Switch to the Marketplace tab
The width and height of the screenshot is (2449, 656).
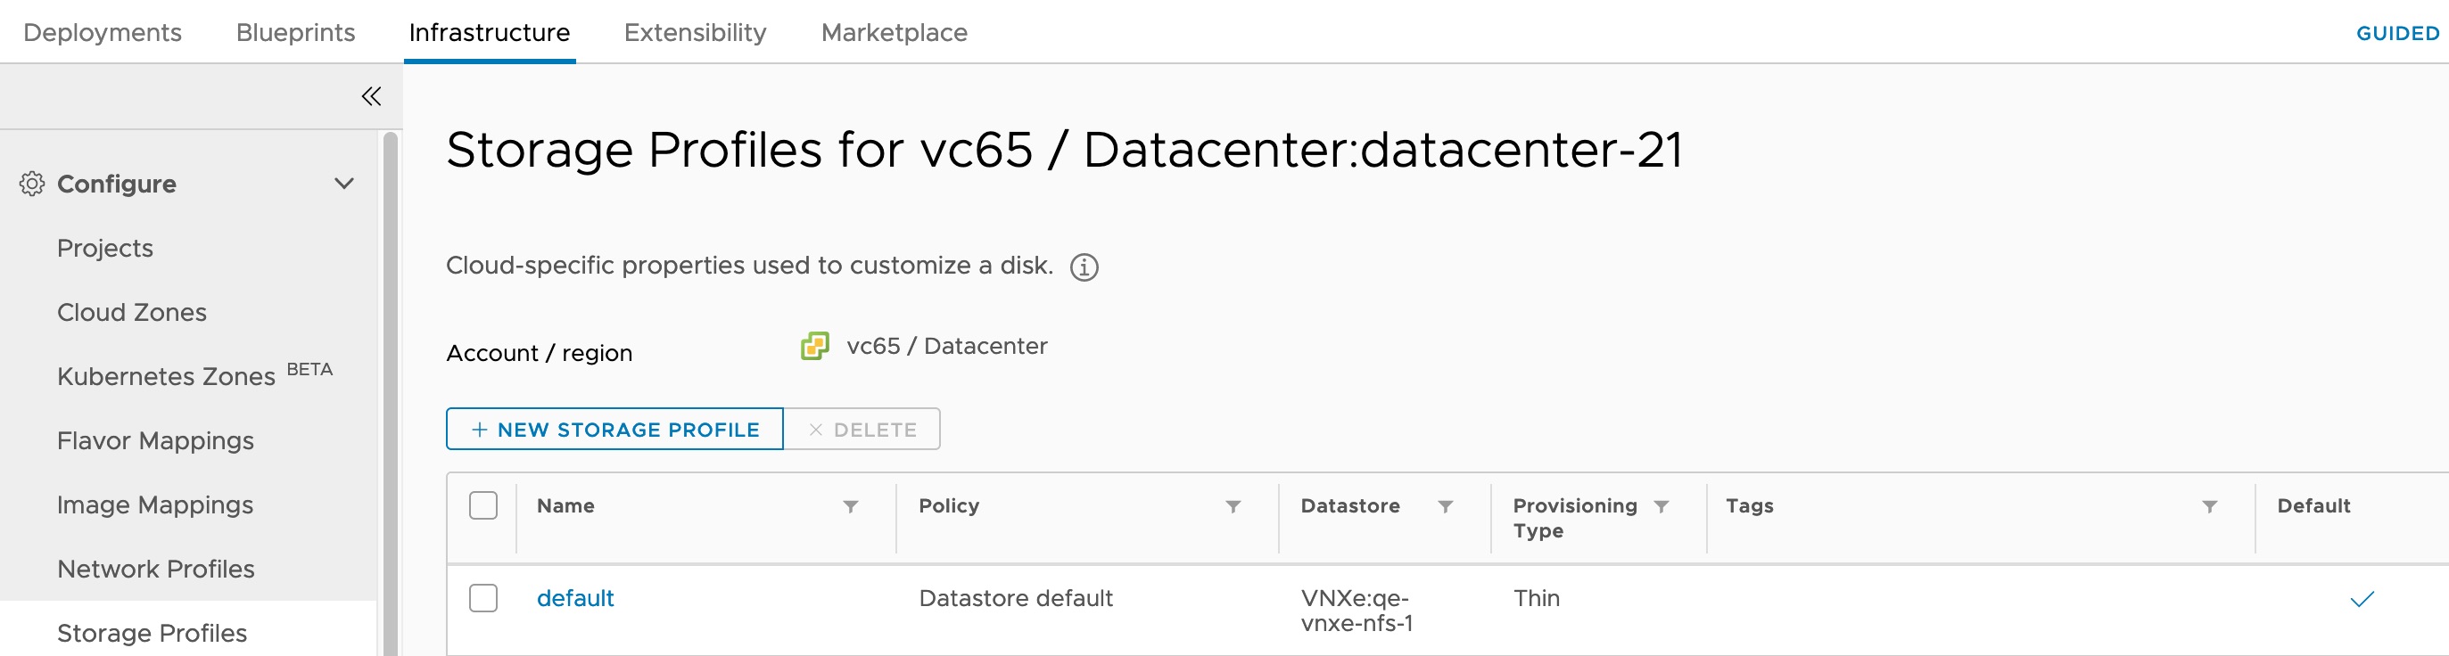[894, 31]
